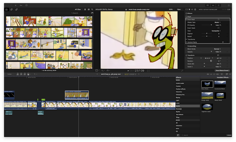Image resolution: width=236 pixels, height=142 pixels.
Task: Toggle the Transform section checkbox
Action: click(x=186, y=55)
